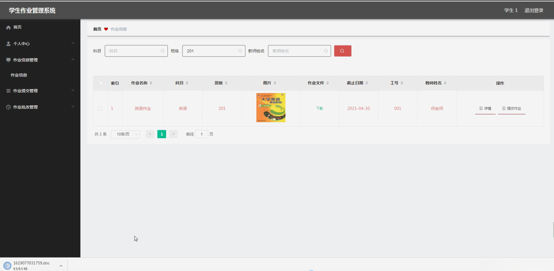Viewport: 554px width, 271px height.
Task: Click 提交作业 button for 英语作业
Action: click(512, 109)
